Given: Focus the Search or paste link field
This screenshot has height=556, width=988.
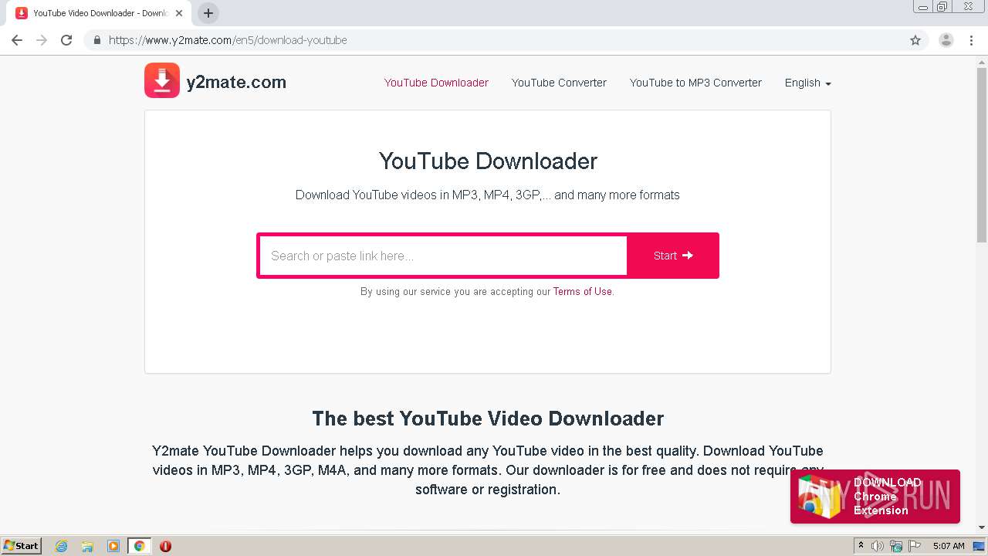Looking at the screenshot, I should pos(443,256).
